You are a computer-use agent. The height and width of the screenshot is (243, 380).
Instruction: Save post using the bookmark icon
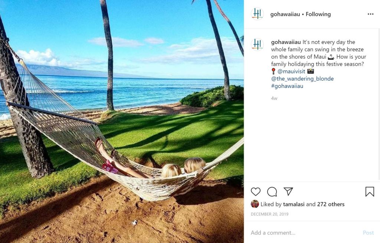370,192
